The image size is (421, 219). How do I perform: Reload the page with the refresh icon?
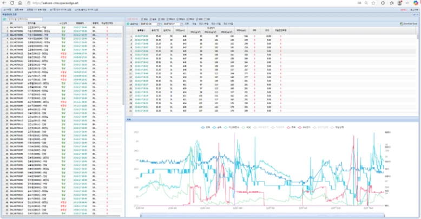[12, 3]
